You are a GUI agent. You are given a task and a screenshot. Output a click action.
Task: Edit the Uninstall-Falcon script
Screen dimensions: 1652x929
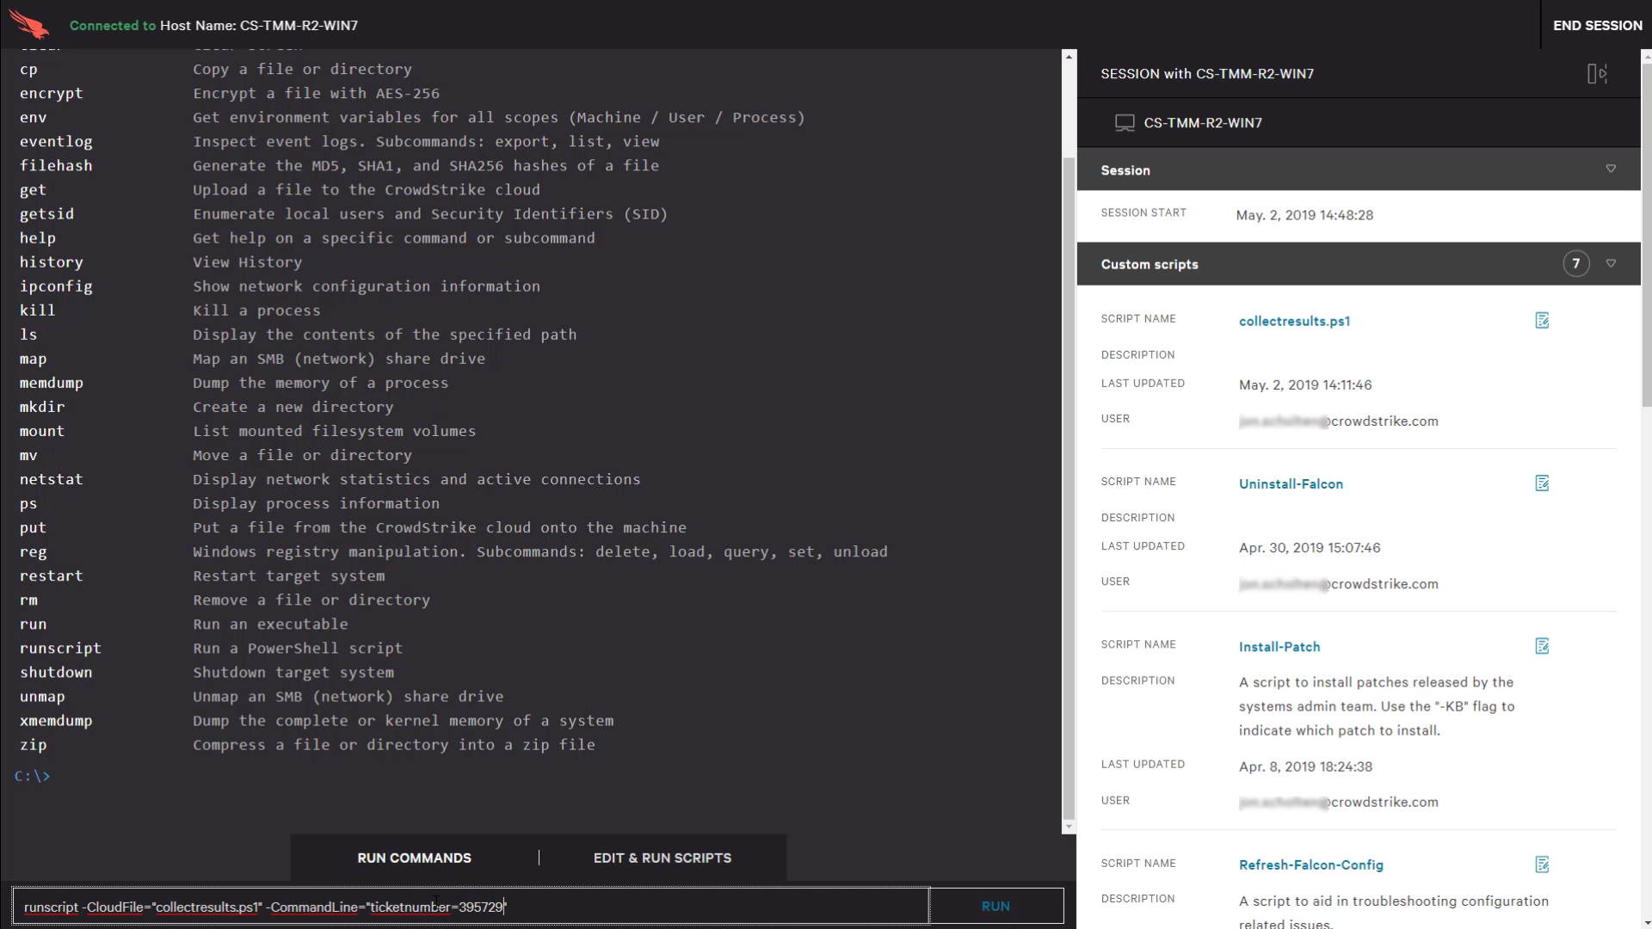click(x=1542, y=483)
